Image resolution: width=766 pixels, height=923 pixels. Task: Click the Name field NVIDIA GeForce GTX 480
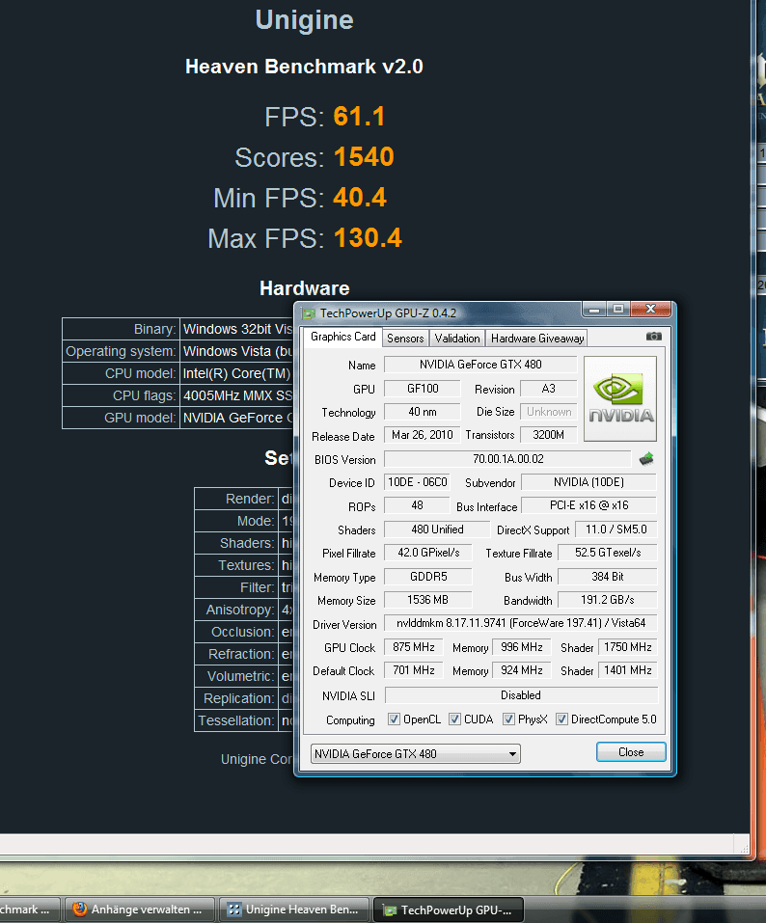tap(480, 365)
